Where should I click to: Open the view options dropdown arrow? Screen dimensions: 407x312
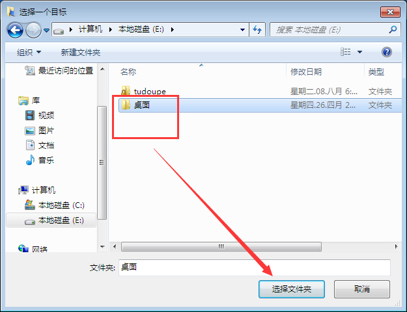click(x=359, y=52)
